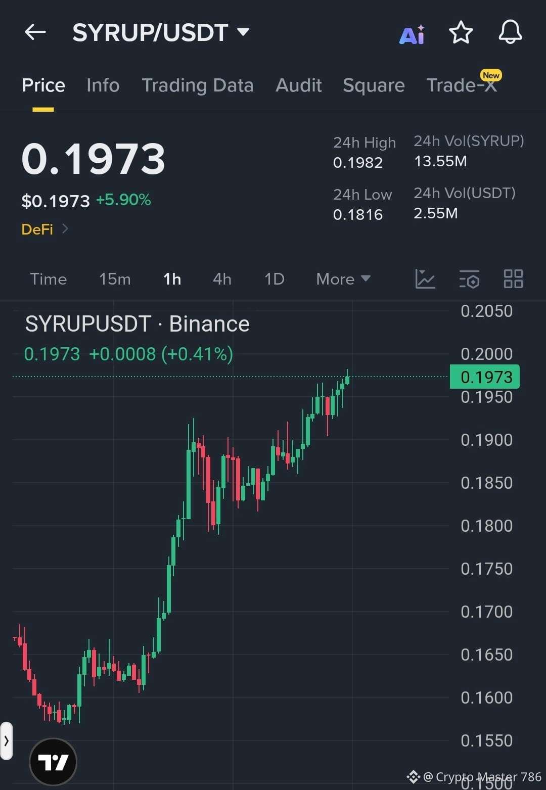Open the grid layout icon
The image size is (546, 790).
(x=513, y=279)
